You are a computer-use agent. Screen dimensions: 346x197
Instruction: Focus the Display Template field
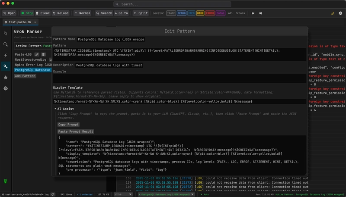tap(179, 101)
